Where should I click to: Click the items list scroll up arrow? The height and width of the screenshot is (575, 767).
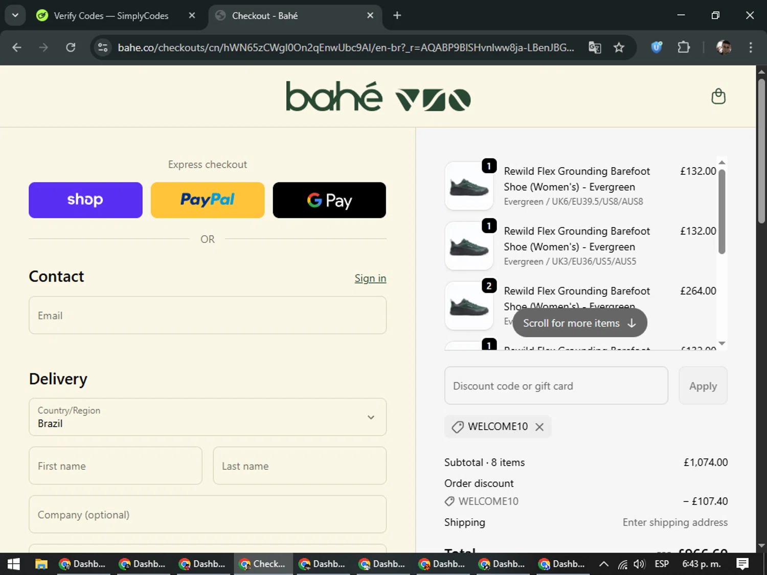coord(722,163)
